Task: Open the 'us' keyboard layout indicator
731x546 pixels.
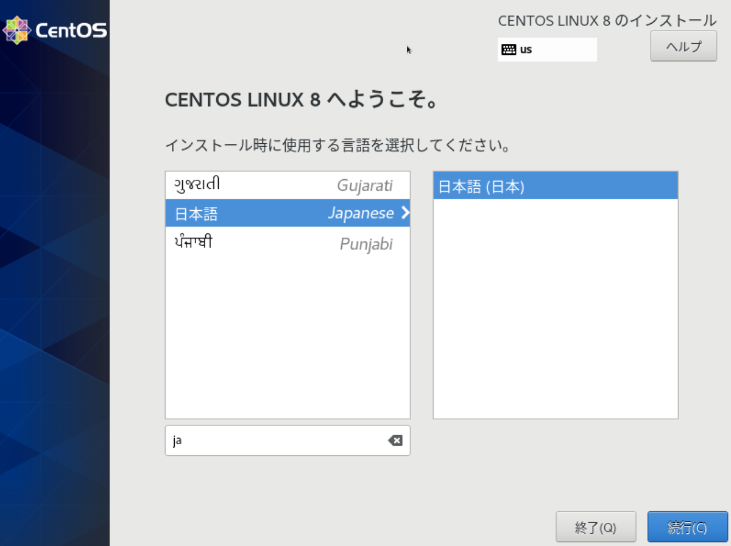Action: (x=546, y=49)
